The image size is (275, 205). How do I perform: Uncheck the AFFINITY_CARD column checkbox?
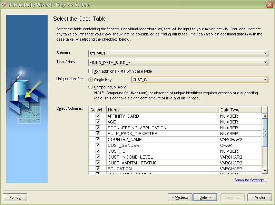click(98, 116)
